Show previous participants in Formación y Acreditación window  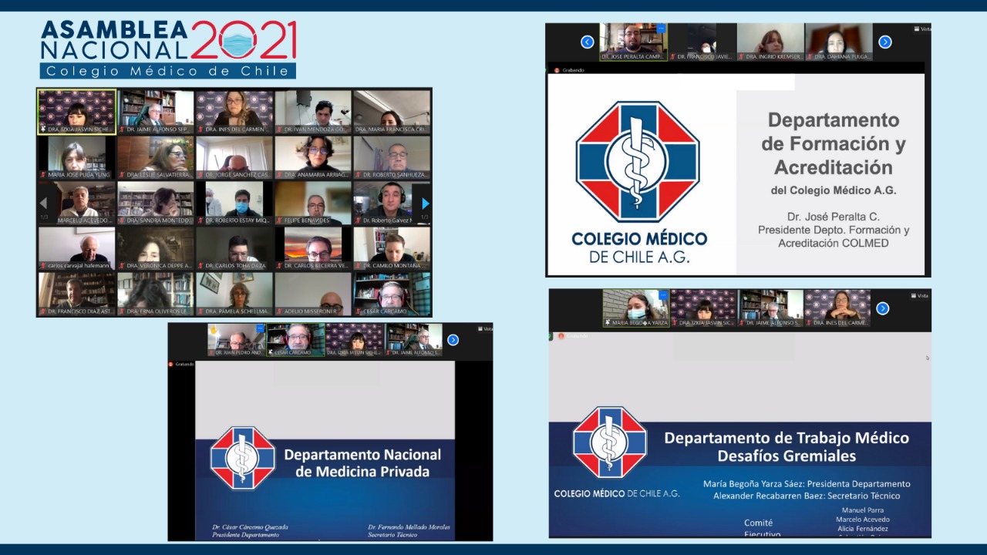pos(588,42)
